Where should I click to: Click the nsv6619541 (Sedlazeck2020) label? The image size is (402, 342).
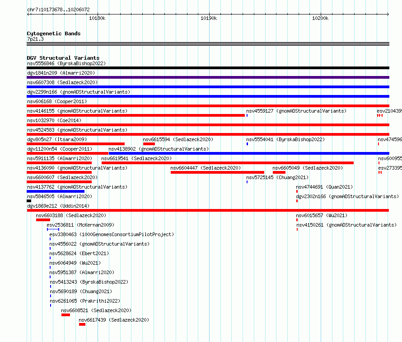click(137, 158)
